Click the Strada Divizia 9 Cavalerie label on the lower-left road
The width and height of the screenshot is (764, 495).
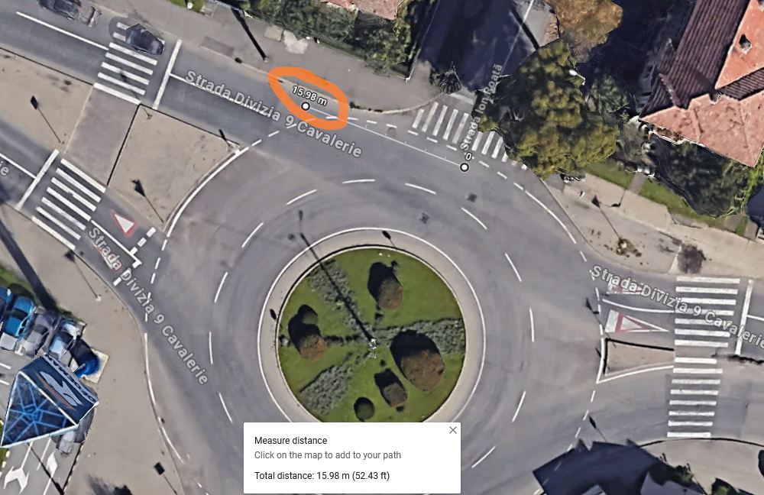coord(148,306)
